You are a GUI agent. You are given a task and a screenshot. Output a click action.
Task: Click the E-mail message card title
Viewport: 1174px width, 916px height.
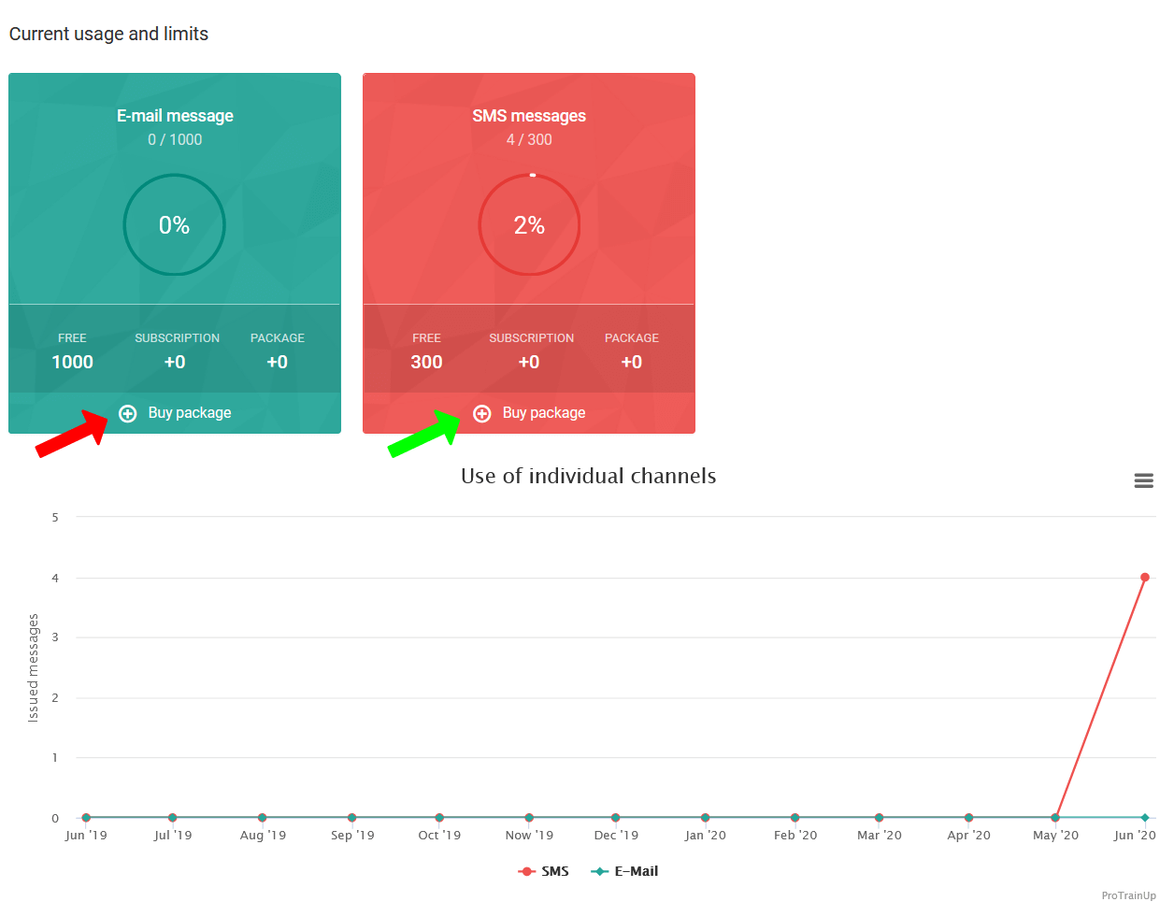(175, 116)
